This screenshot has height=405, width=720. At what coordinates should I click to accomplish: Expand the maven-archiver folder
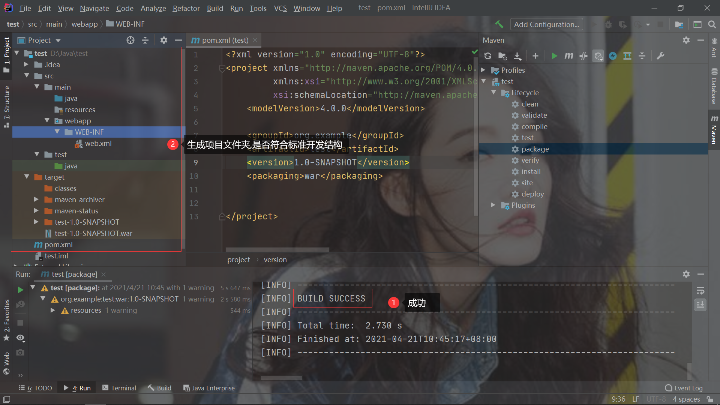pos(36,199)
